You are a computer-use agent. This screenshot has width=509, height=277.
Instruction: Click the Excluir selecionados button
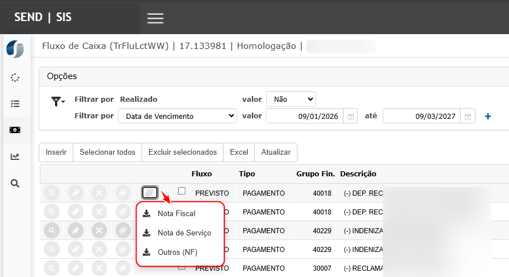click(183, 152)
